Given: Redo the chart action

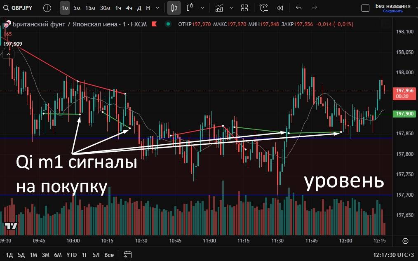Looking at the screenshot, I should point(314,8).
